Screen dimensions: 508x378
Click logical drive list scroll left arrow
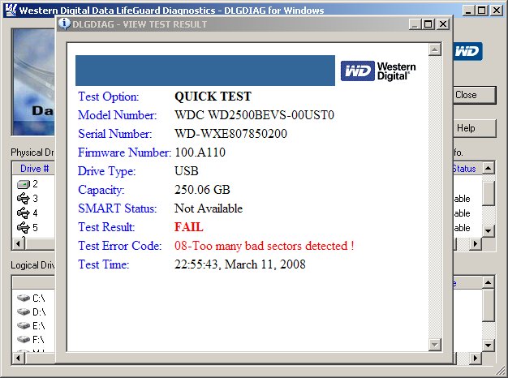pos(19,358)
